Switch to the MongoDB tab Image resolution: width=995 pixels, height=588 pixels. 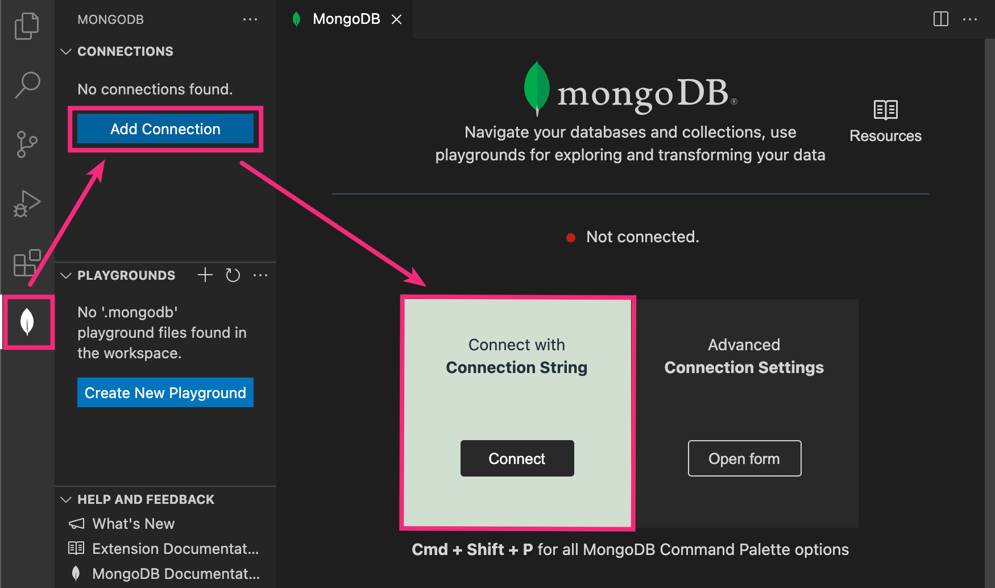coord(346,19)
